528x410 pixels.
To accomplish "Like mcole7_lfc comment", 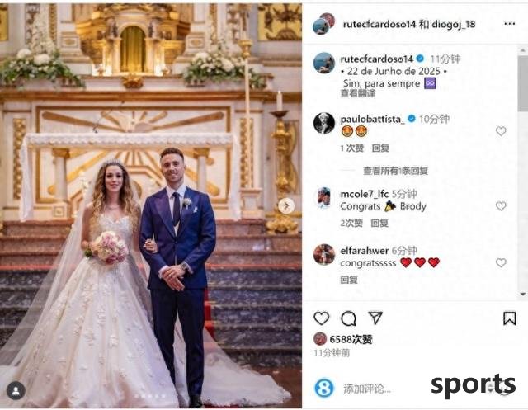I will 501,205.
